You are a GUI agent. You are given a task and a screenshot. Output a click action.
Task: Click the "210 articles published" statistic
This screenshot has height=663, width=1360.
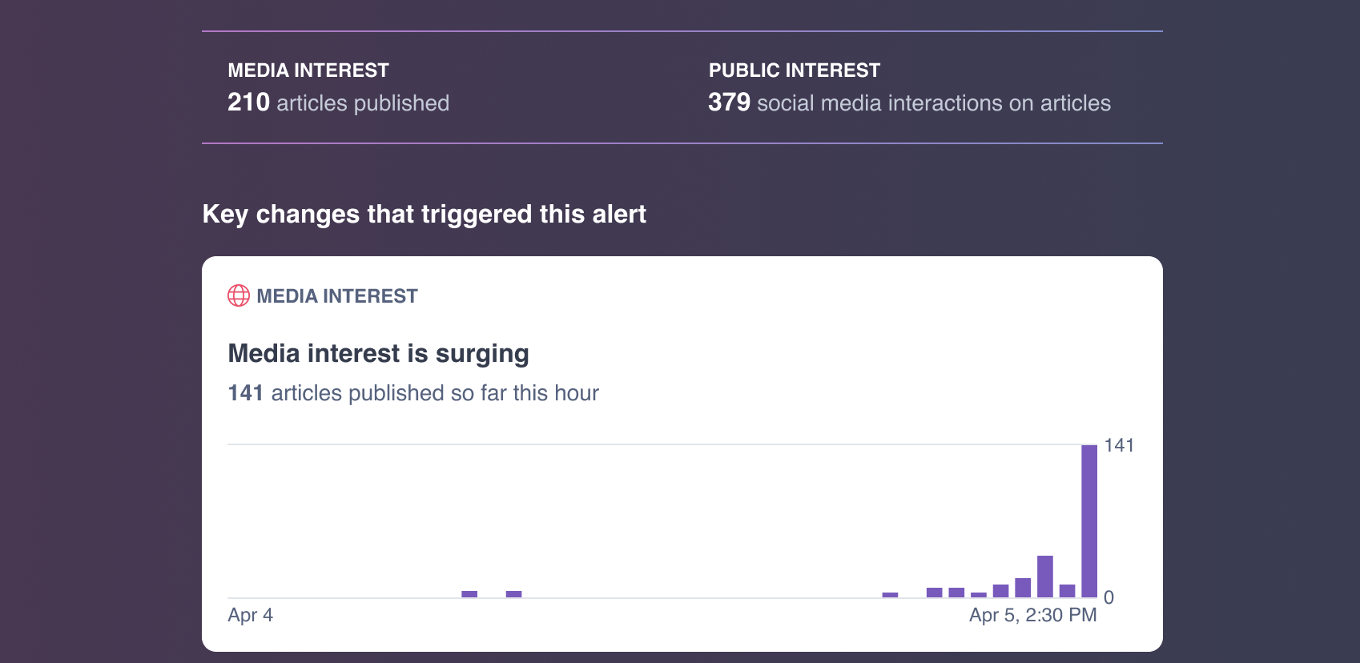pyautogui.click(x=338, y=102)
